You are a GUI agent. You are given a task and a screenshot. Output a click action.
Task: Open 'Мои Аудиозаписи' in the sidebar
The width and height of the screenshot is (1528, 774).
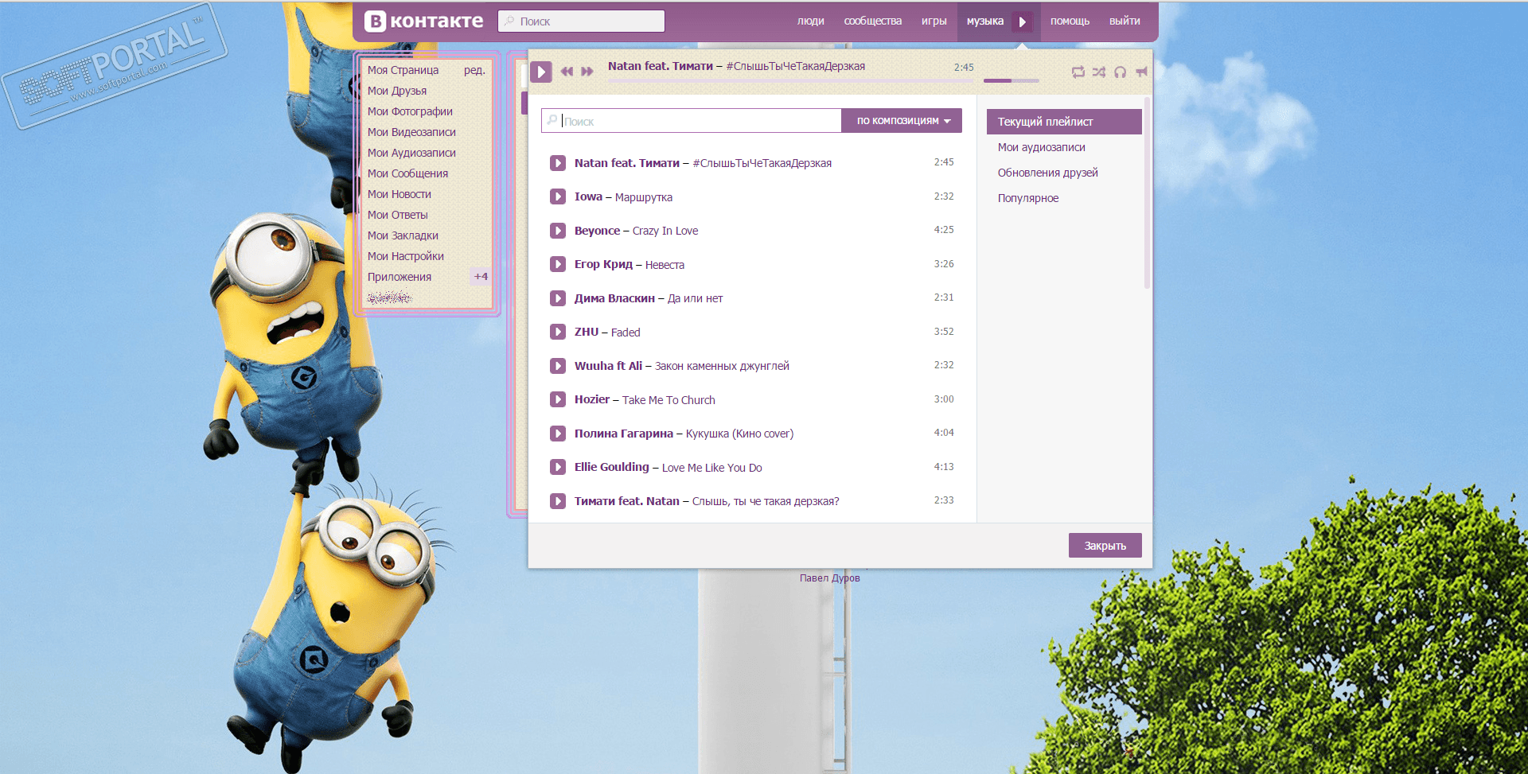[x=411, y=153]
